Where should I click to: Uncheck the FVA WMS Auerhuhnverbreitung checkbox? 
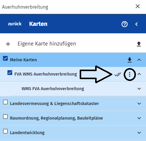(x=10, y=73)
